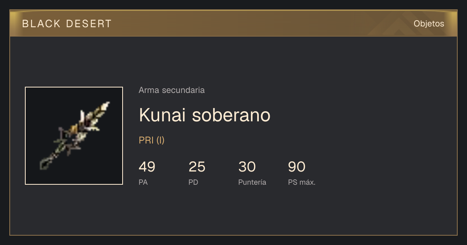
Task: Click the white border of item thumbnail
Action: pyautogui.click(x=74, y=87)
